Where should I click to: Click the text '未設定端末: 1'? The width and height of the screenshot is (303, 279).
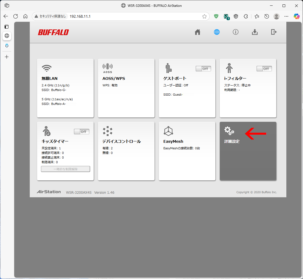(x=51, y=148)
